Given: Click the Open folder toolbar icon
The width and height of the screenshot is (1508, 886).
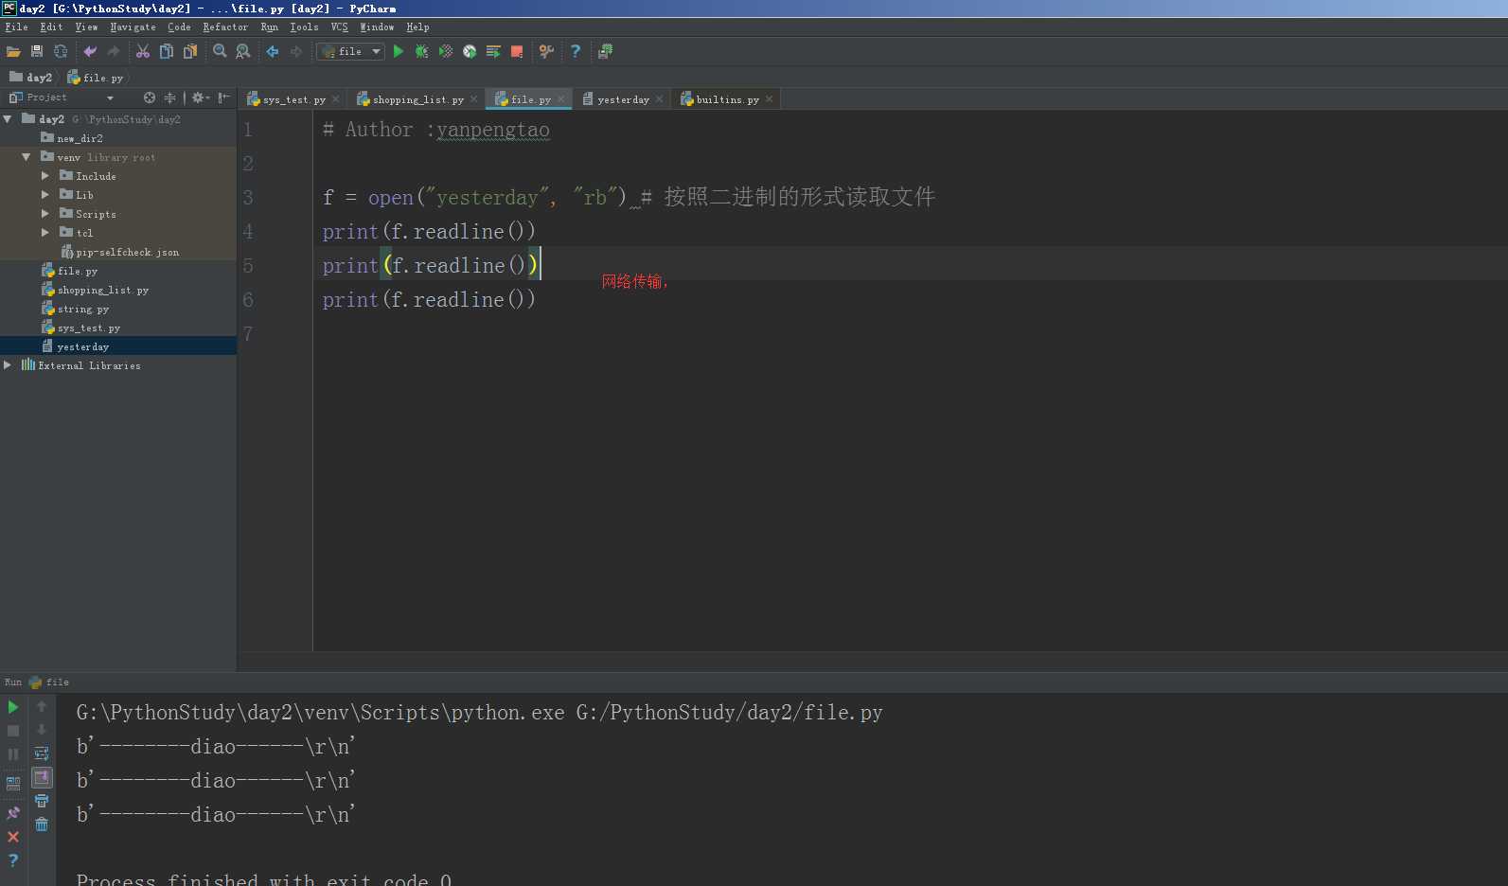Looking at the screenshot, I should pos(13,51).
